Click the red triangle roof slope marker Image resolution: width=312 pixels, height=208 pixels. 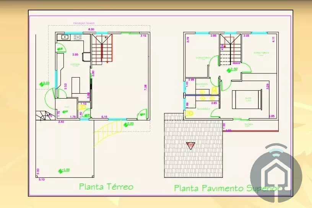click(190, 145)
